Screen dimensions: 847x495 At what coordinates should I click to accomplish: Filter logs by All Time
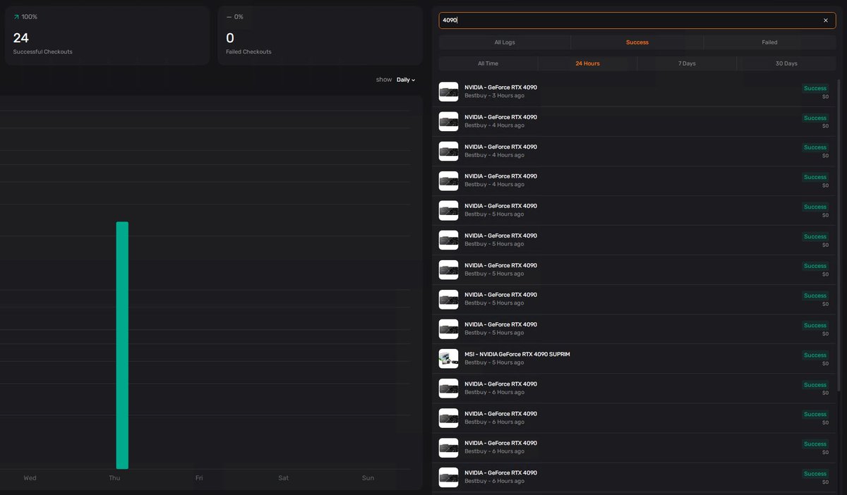click(x=488, y=63)
